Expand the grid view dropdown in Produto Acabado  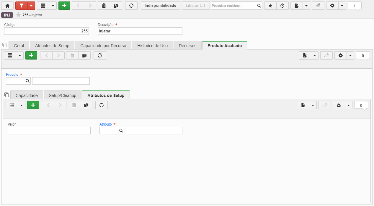click(20, 55)
